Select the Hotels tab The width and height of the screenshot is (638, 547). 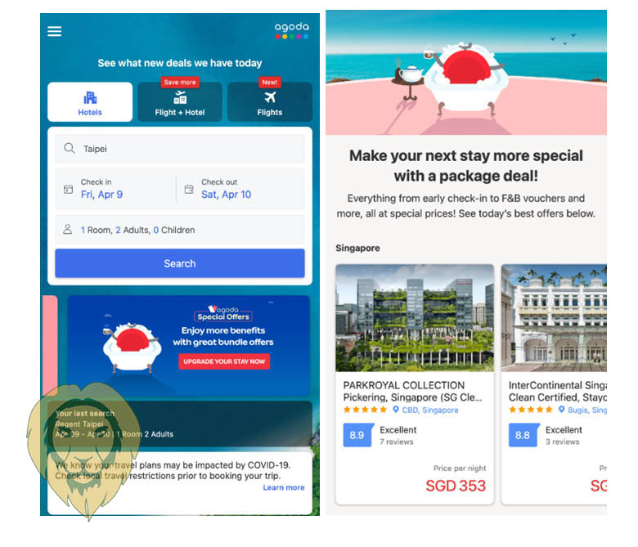[x=90, y=102]
